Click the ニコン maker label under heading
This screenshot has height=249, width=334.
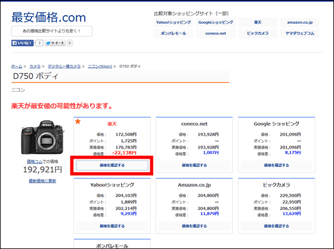click(x=18, y=90)
